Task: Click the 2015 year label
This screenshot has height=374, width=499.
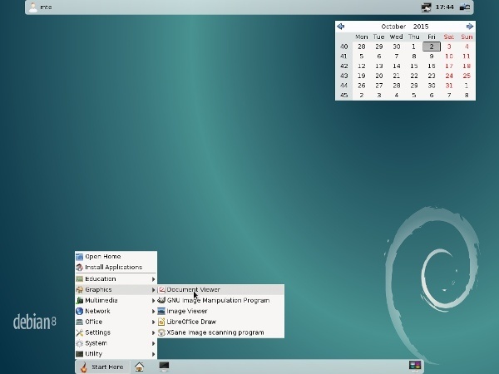Action: [421, 27]
